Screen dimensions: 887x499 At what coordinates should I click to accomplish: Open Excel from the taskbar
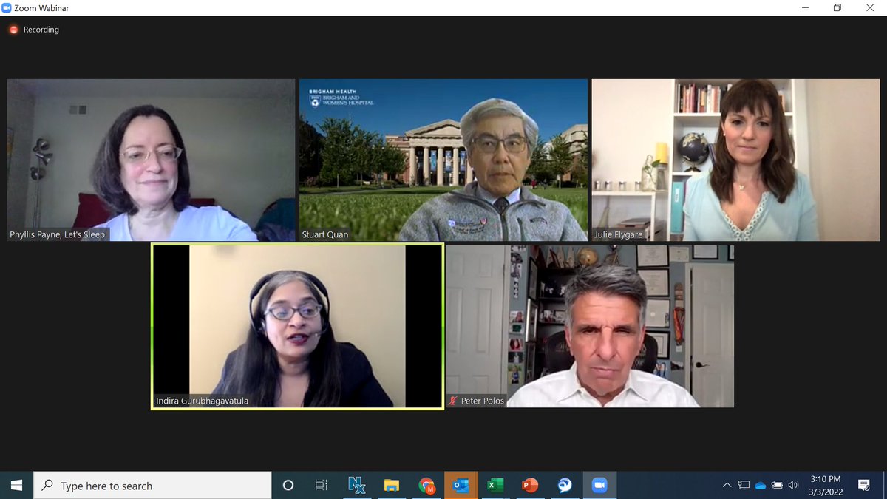point(495,486)
